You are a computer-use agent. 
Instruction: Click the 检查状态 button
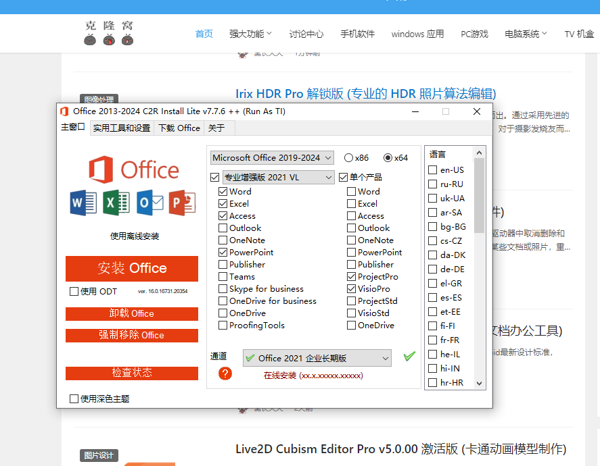click(x=132, y=373)
